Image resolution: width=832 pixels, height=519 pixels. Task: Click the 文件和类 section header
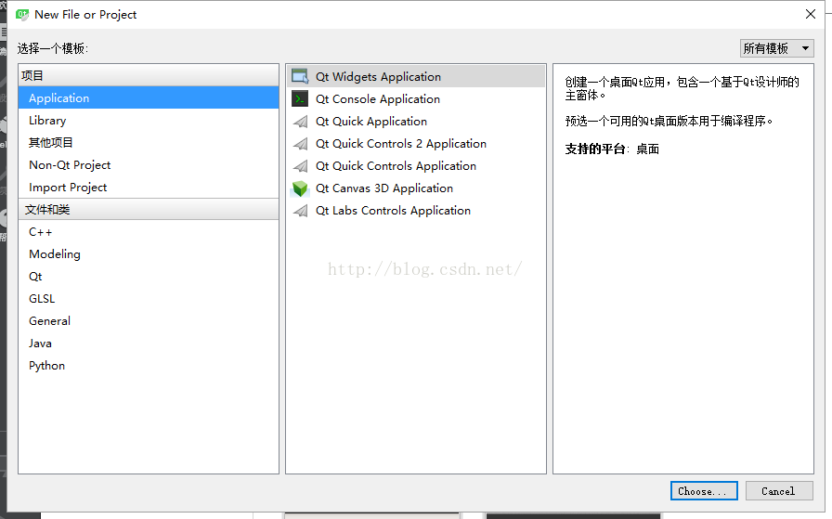pos(149,210)
